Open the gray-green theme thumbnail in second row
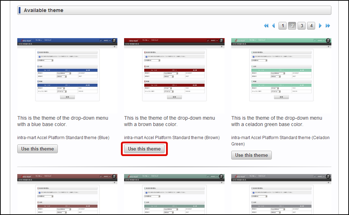This screenshot has width=349, height=215. [174, 194]
